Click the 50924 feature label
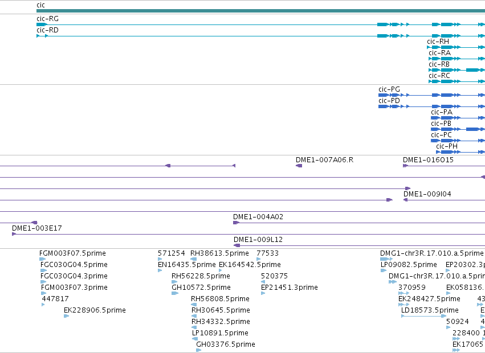This screenshot has width=485, height=353. pyautogui.click(x=458, y=322)
